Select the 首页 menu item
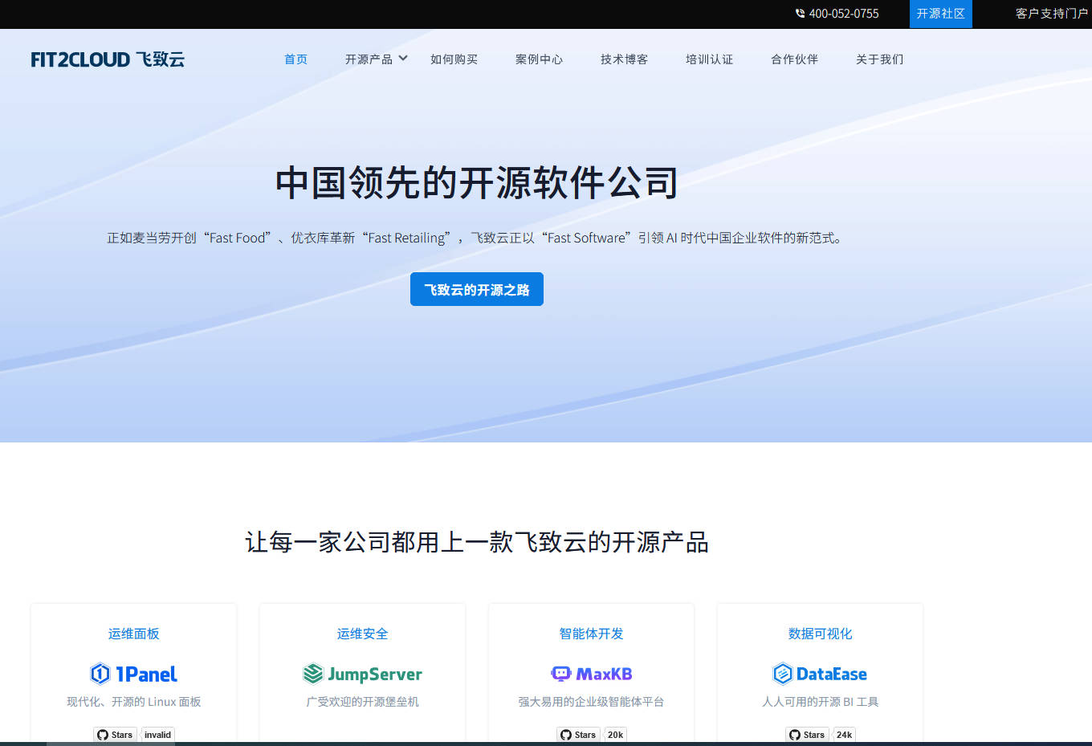1092x746 pixels. pos(295,59)
